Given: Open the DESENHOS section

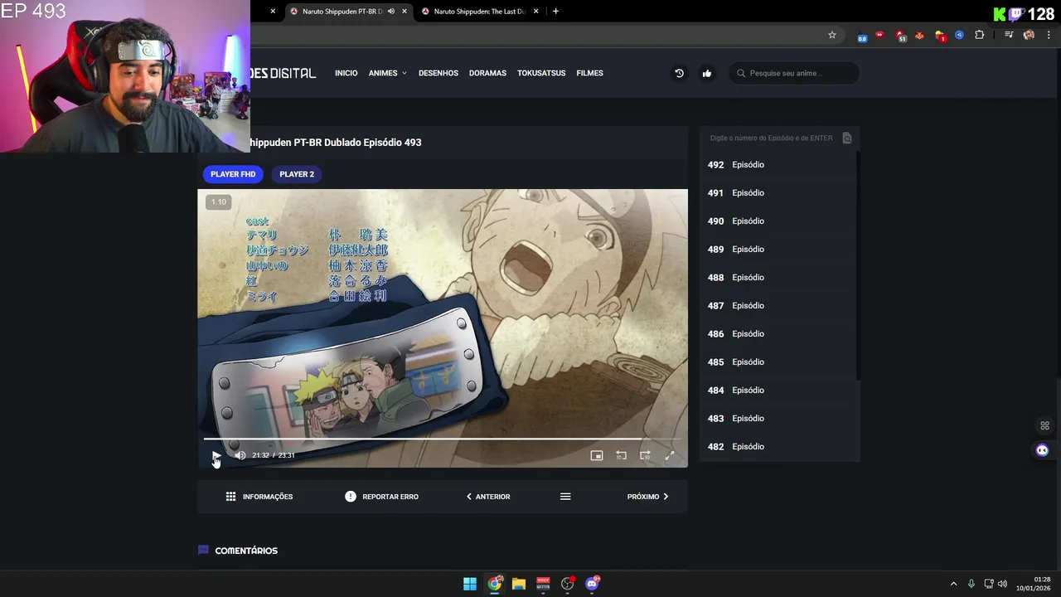Looking at the screenshot, I should tap(438, 73).
